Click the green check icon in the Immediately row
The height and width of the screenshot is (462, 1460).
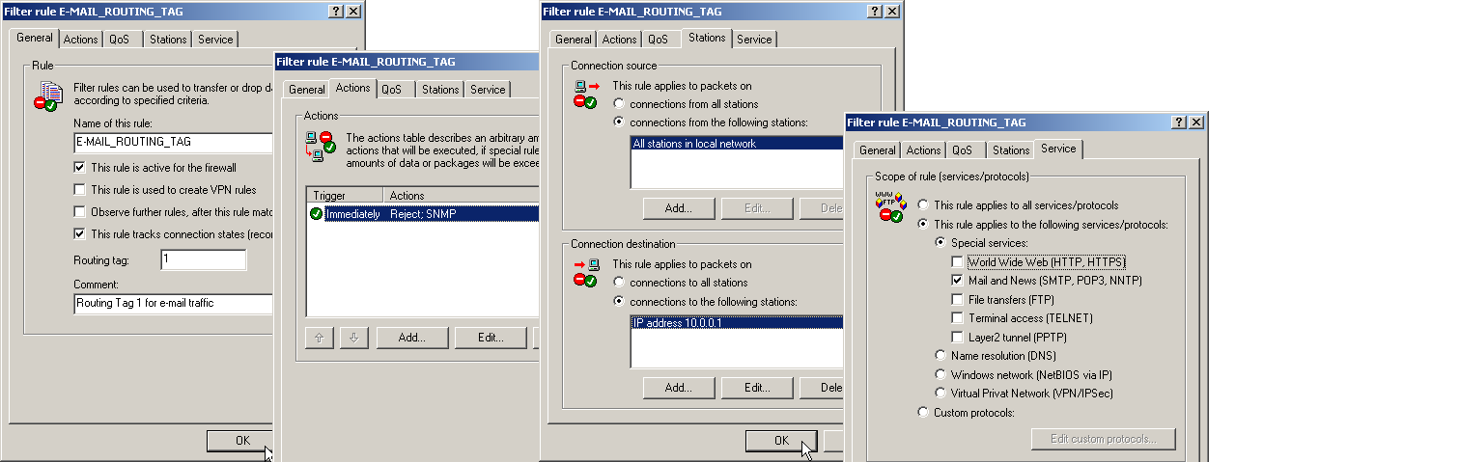(316, 214)
